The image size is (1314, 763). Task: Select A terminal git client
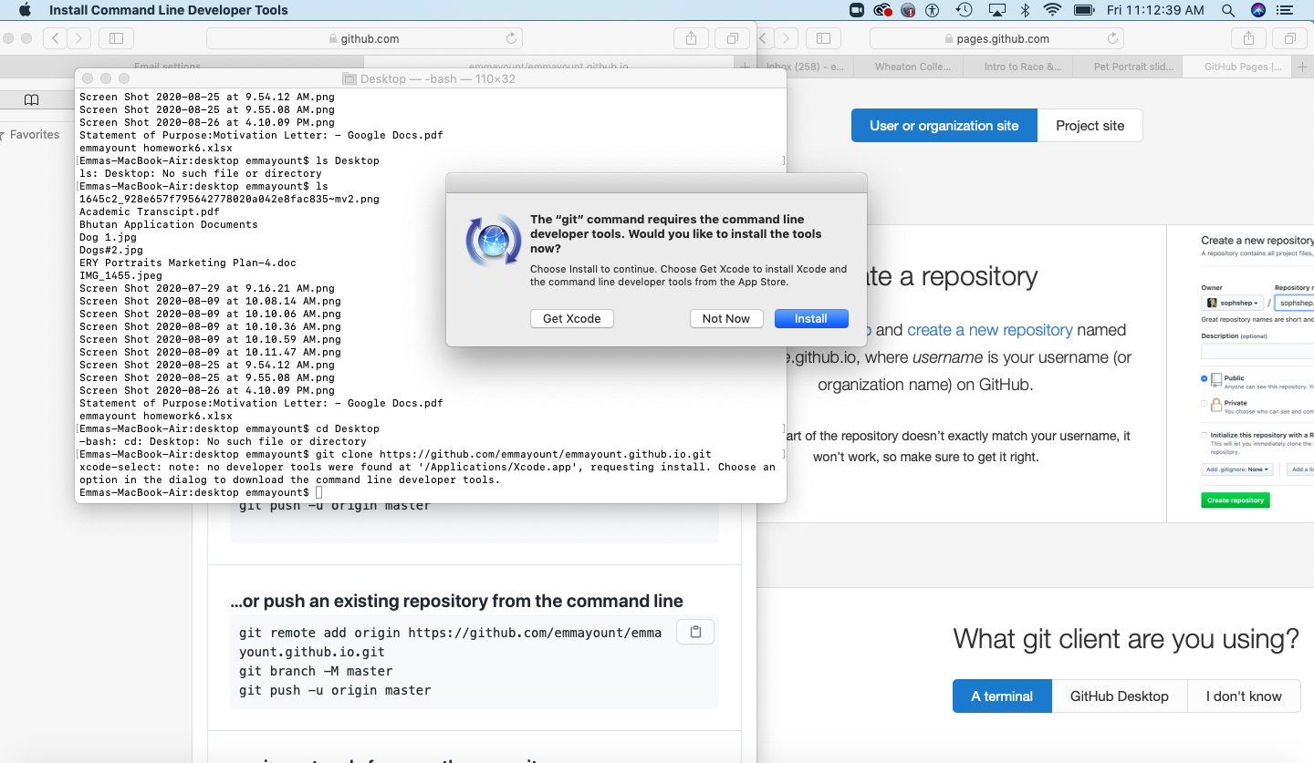click(1002, 696)
